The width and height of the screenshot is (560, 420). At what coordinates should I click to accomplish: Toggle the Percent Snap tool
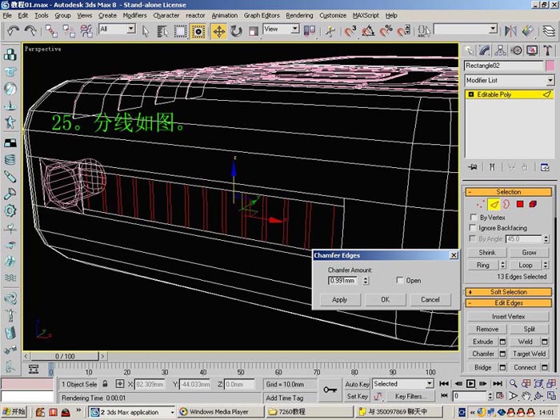[x=386, y=31]
